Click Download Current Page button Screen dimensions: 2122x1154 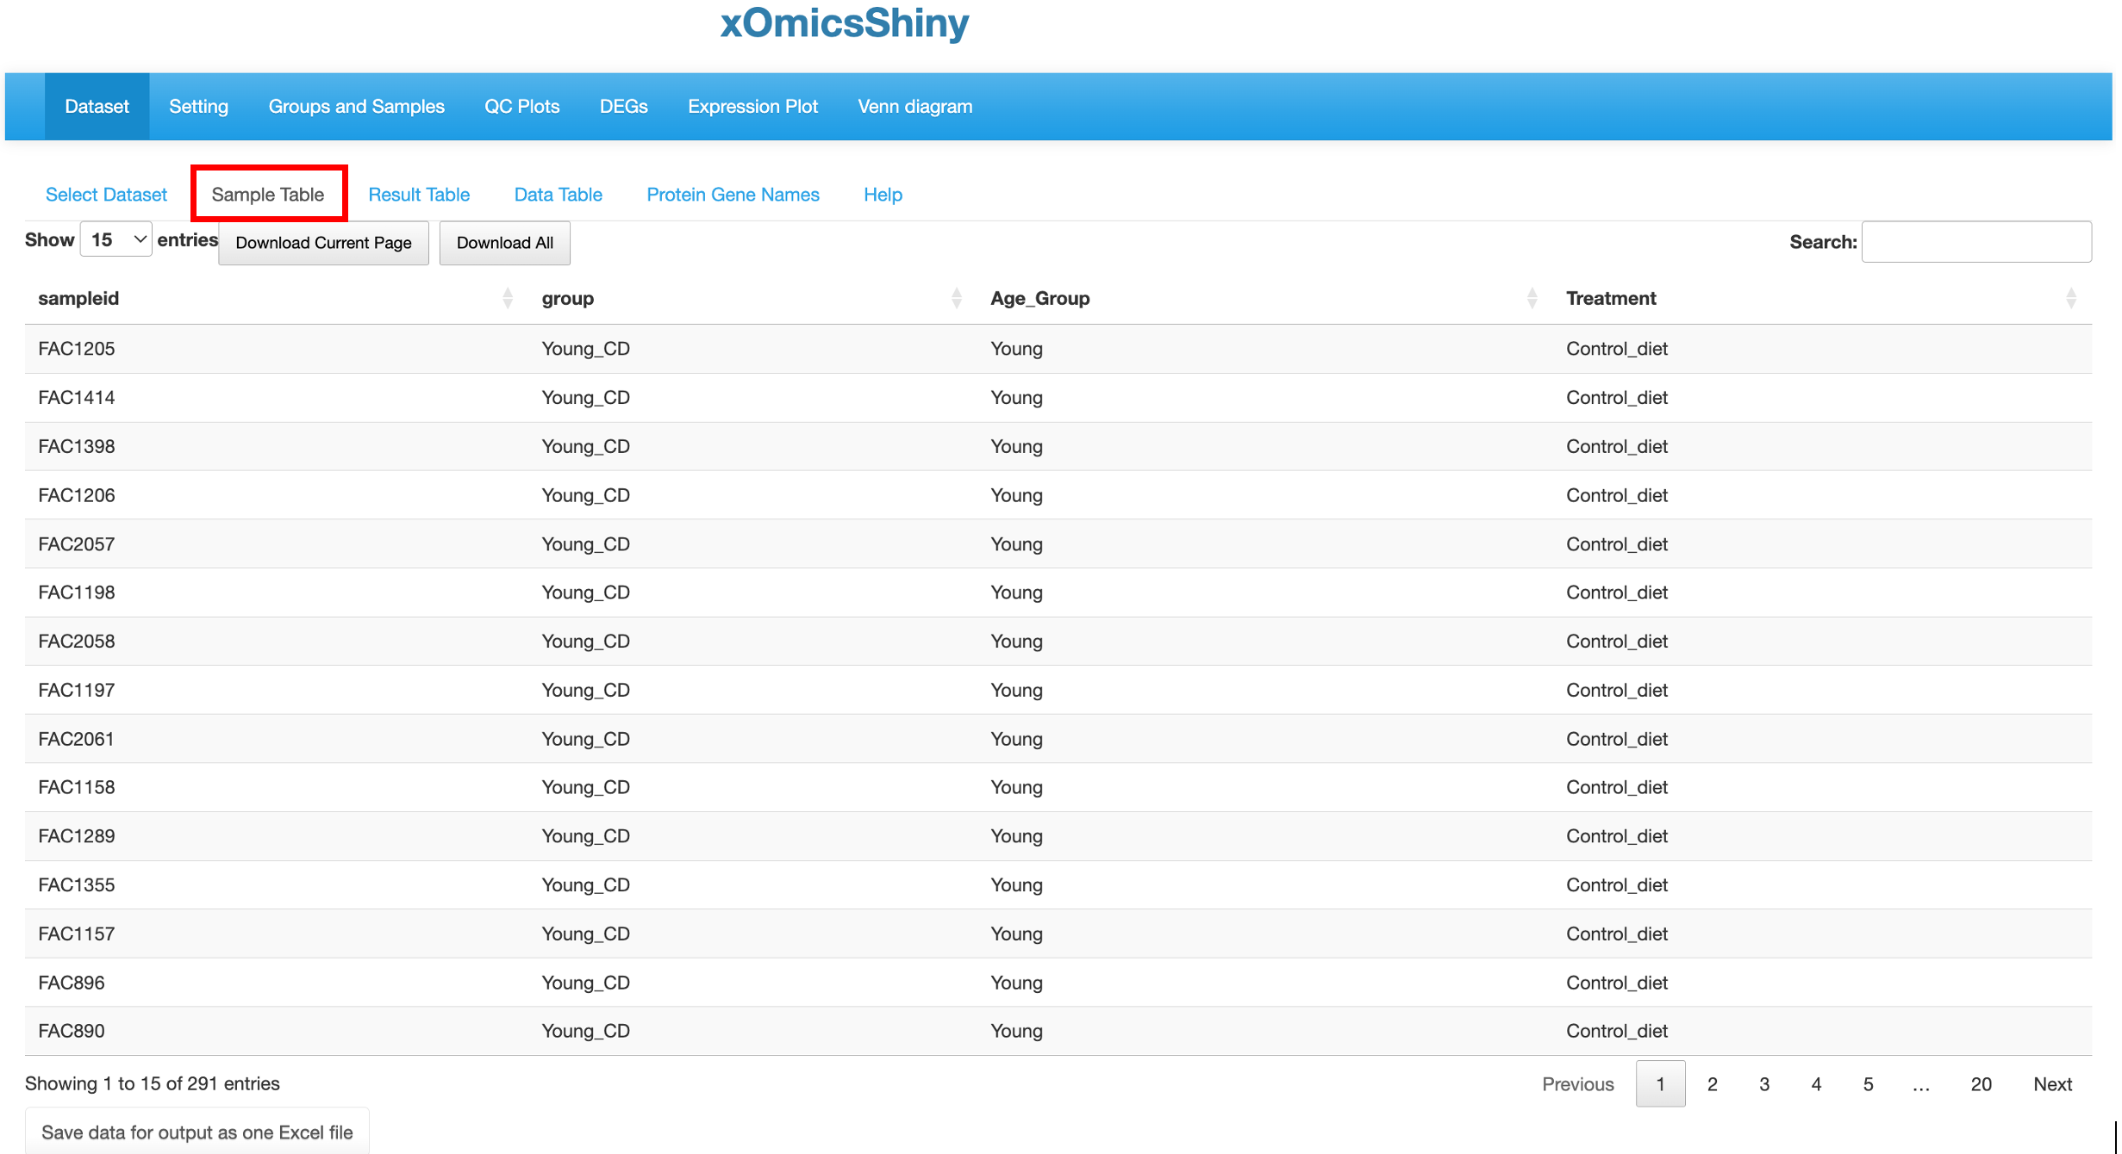tap(323, 243)
